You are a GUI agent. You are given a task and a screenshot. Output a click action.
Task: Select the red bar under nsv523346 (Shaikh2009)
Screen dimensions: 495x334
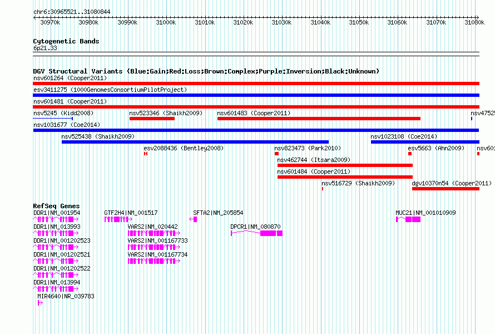(x=152, y=119)
